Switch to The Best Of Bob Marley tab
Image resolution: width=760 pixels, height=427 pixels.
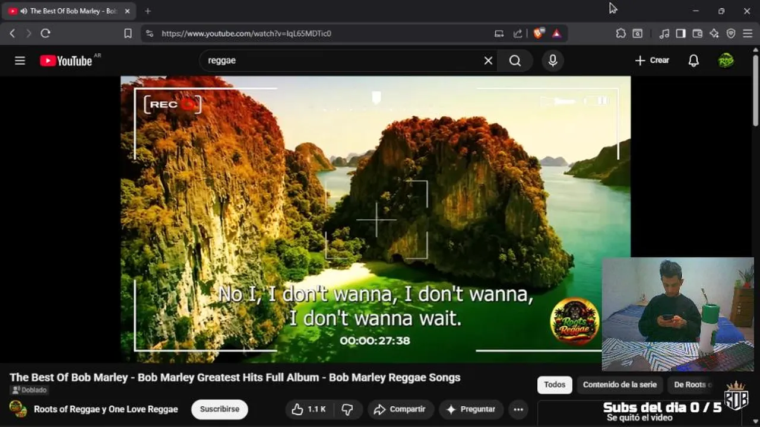(68, 11)
